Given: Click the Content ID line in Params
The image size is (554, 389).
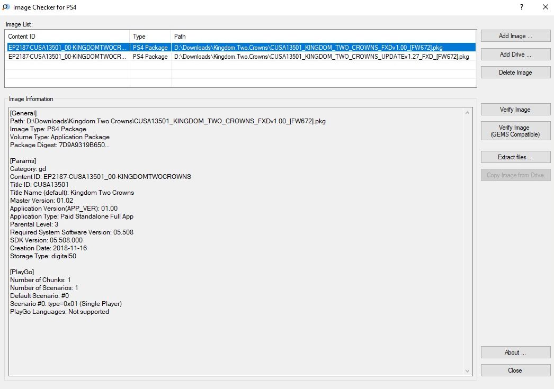Looking at the screenshot, I should tap(100, 177).
